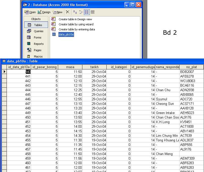Minimize the database window
Image resolution: width=204 pixels, height=172 pixels.
point(127,5)
